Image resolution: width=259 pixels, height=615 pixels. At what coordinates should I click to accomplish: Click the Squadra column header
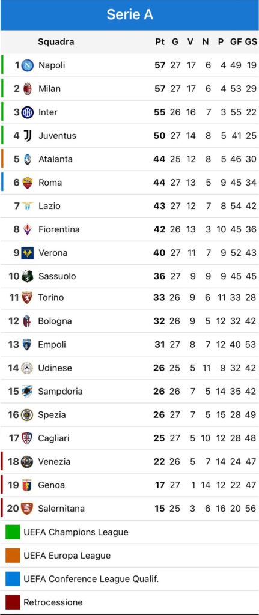(x=56, y=42)
